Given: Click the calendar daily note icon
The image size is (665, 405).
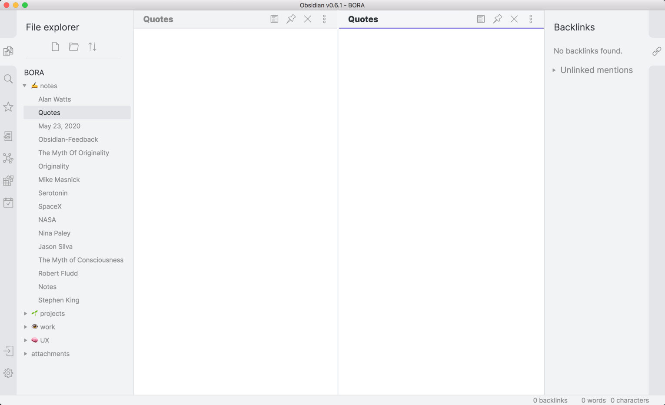Looking at the screenshot, I should (x=8, y=202).
